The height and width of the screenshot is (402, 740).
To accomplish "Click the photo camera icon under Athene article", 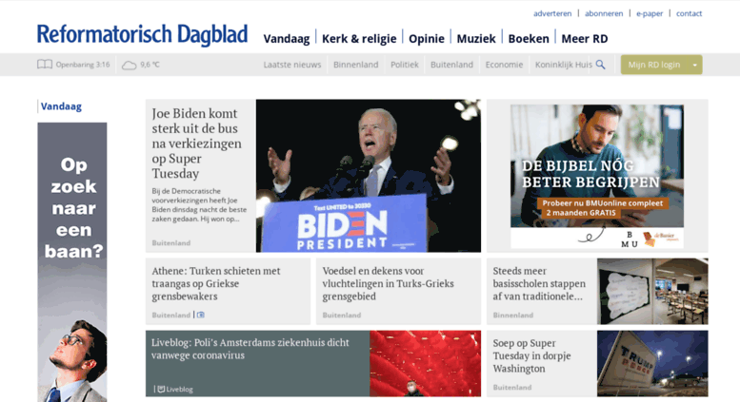I will pos(201,315).
